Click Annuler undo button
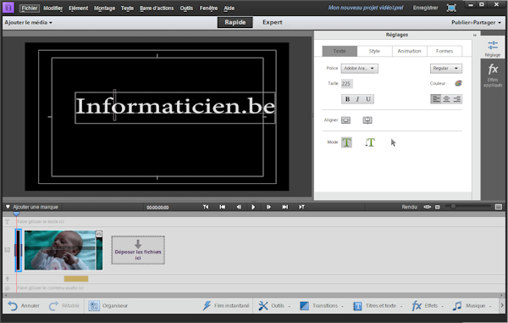 24,306
